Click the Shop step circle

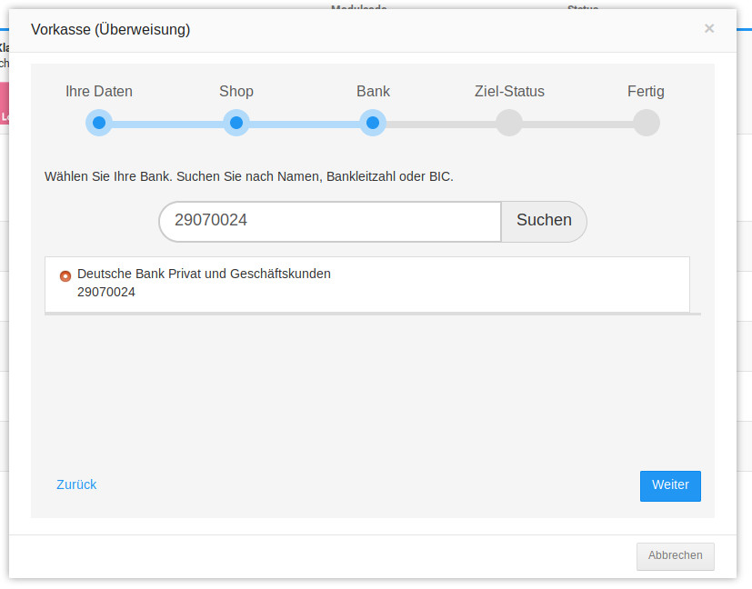pyautogui.click(x=236, y=123)
